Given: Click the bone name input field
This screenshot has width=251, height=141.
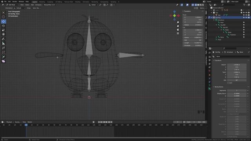Looking at the screenshot, I should tap(233, 56).
